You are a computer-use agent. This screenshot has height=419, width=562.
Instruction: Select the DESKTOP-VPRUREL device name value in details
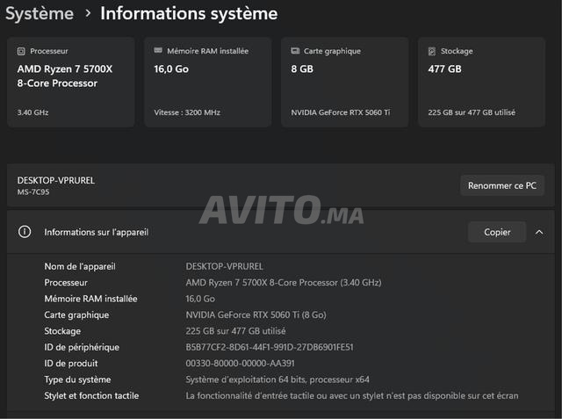225,266
